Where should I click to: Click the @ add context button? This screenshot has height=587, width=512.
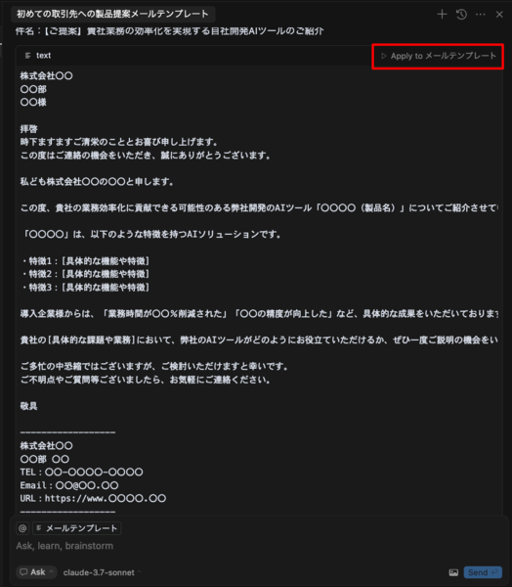(22, 528)
